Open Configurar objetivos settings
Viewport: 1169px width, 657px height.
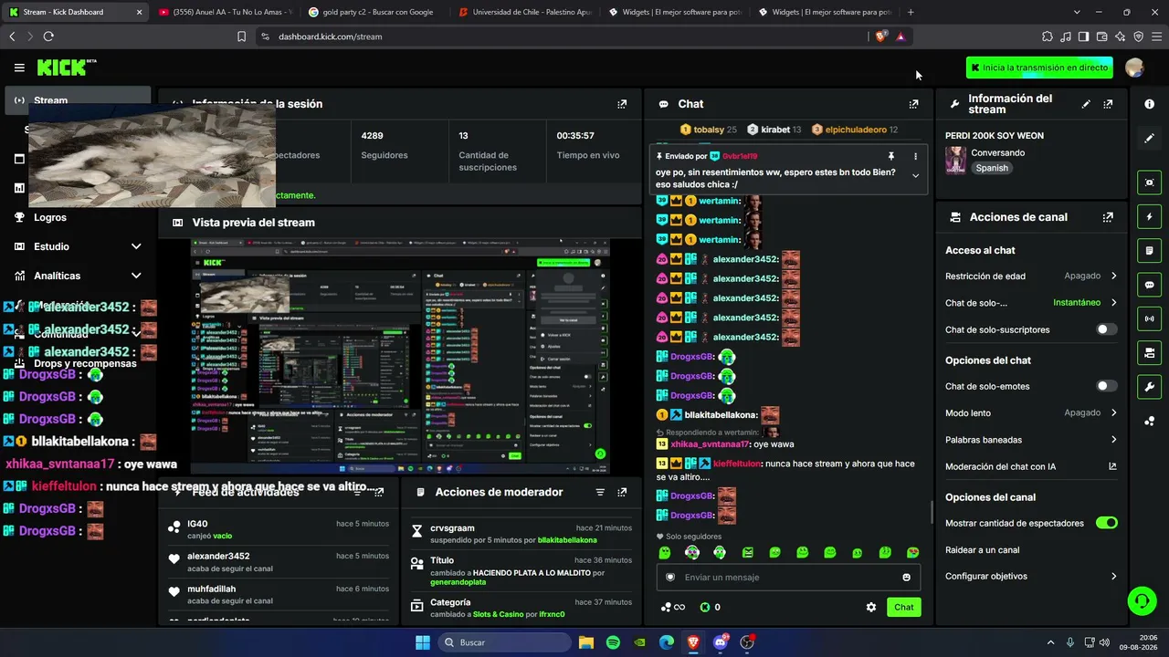tap(1031, 576)
